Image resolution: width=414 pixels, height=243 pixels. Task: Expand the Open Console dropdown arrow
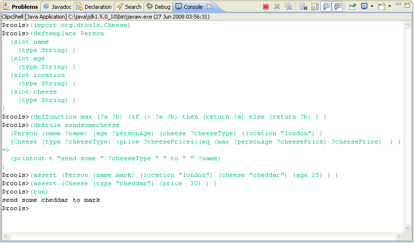[390, 7]
